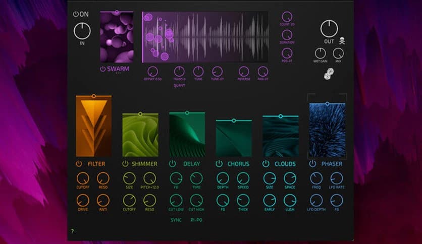The height and width of the screenshot is (244, 422).
Task: Select the blue Phaser effect artwork
Action: point(327,131)
